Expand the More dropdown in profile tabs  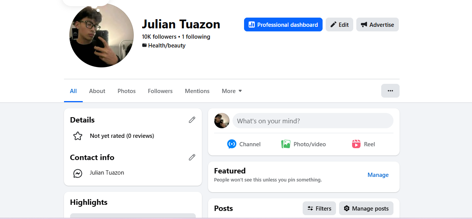pyautogui.click(x=232, y=91)
